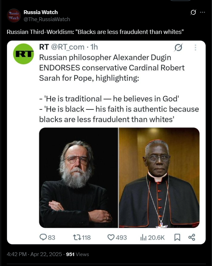Image resolution: width=212 pixels, height=266 pixels.
Task: Click the slashed-circle icon in the RT post
Action: [178, 48]
